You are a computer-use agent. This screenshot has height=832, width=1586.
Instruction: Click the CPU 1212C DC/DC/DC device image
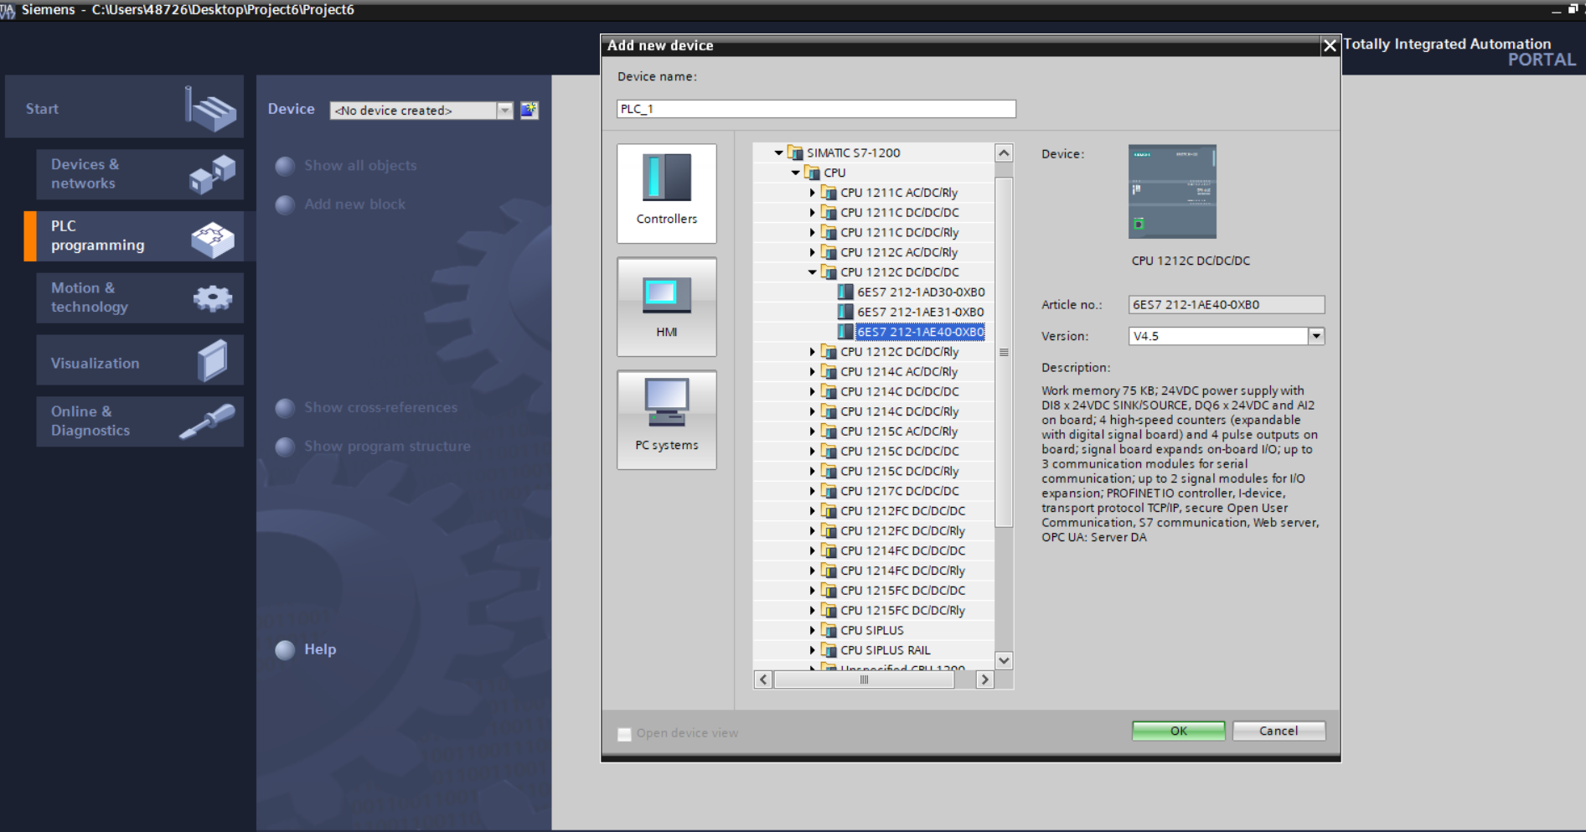click(x=1172, y=192)
